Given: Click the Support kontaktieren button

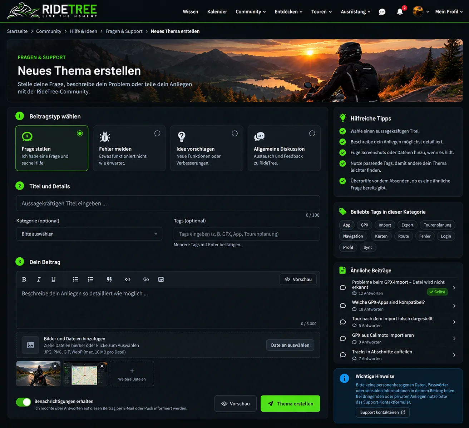Looking at the screenshot, I should (x=382, y=412).
